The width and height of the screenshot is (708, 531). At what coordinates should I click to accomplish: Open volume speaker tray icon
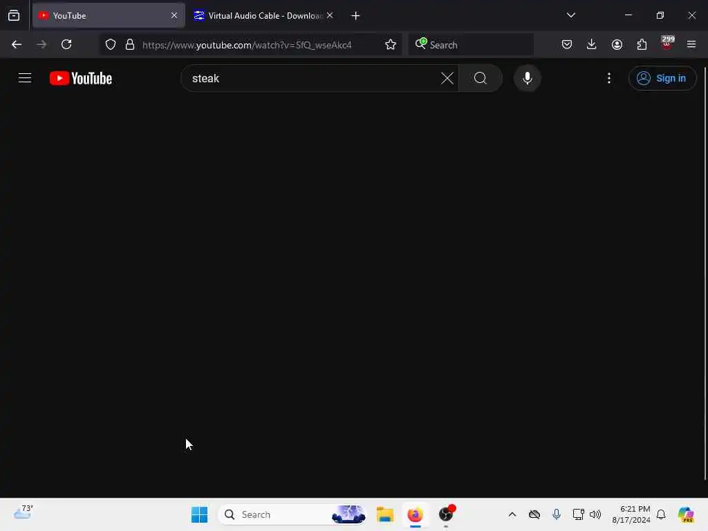click(x=595, y=514)
